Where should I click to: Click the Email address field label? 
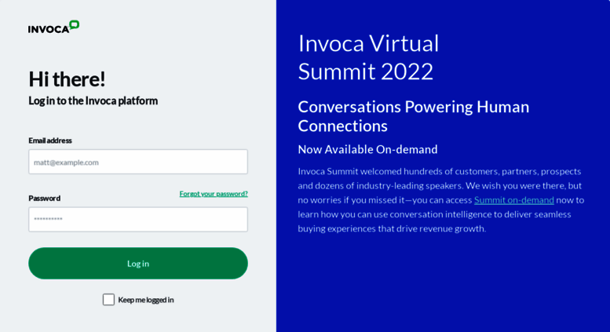coord(50,140)
